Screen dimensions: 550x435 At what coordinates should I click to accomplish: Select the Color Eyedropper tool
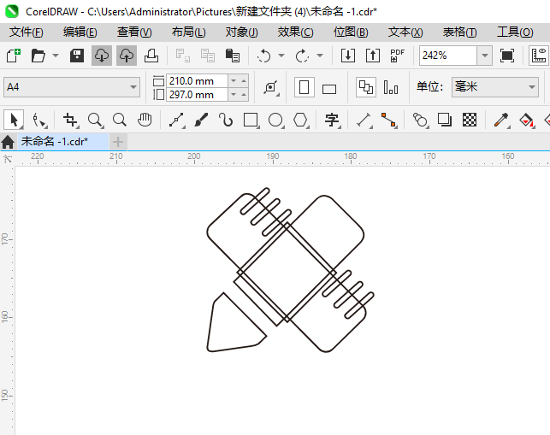tap(501, 120)
